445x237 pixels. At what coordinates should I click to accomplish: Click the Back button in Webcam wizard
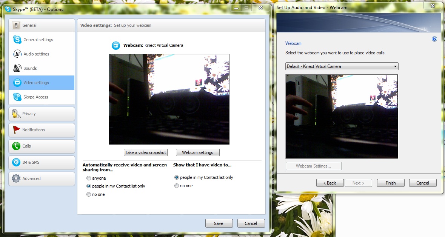330,183
